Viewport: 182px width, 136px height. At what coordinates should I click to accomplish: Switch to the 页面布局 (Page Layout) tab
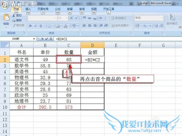[x=43, y=9]
